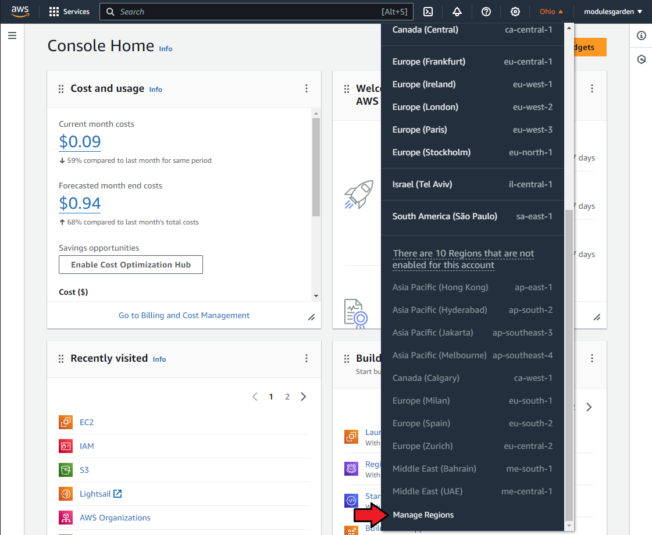Open Go to Billing and Cost Management
The height and width of the screenshot is (535, 652).
click(x=184, y=316)
